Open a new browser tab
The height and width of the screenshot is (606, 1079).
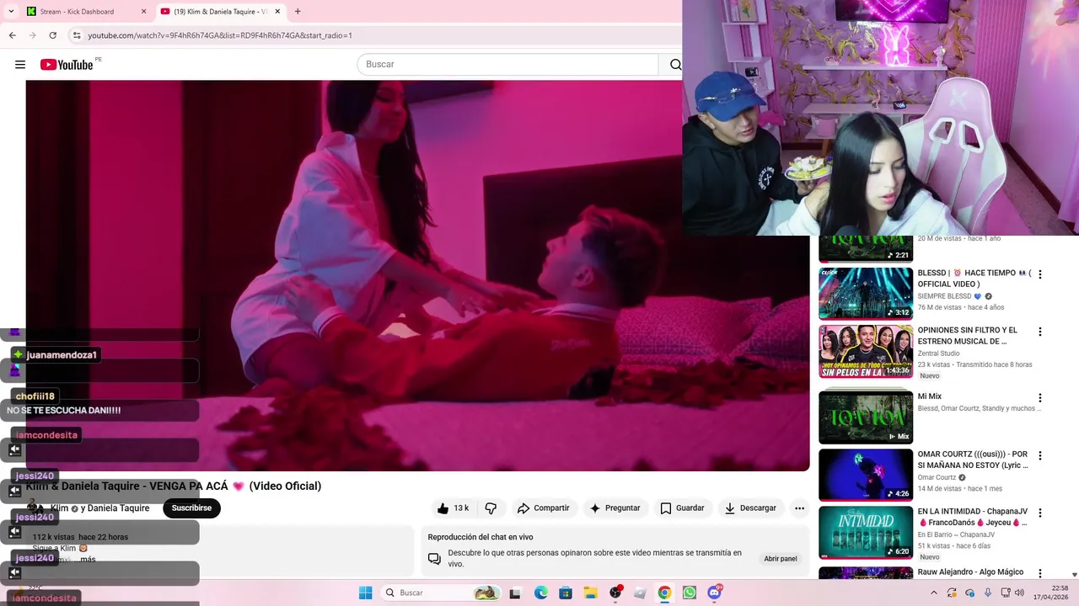pyautogui.click(x=298, y=12)
